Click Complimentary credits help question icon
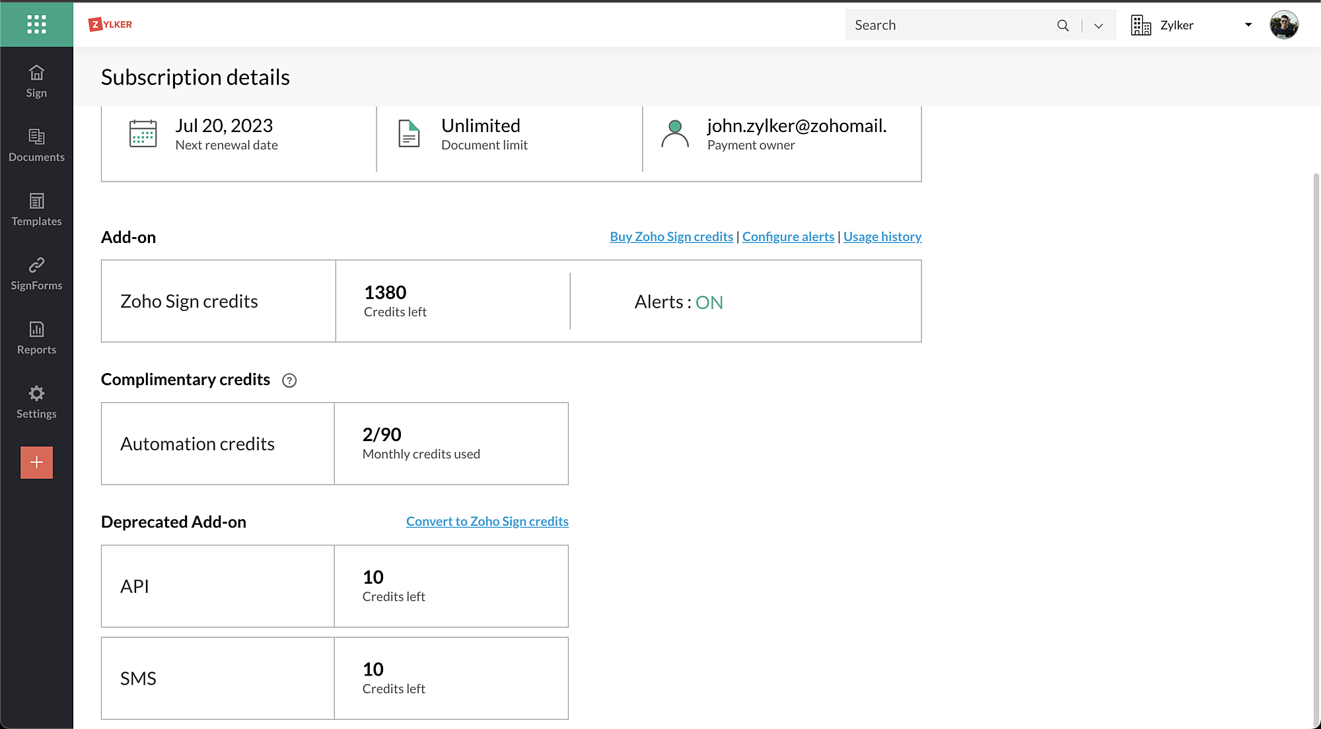1321x729 pixels. point(289,380)
